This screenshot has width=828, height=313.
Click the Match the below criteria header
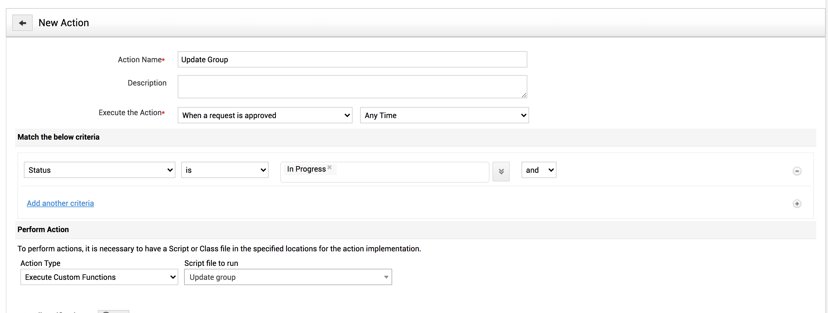(x=58, y=137)
